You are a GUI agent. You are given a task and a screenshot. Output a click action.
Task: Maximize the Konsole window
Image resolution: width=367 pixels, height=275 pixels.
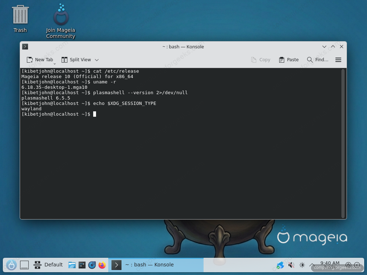pos(333,47)
